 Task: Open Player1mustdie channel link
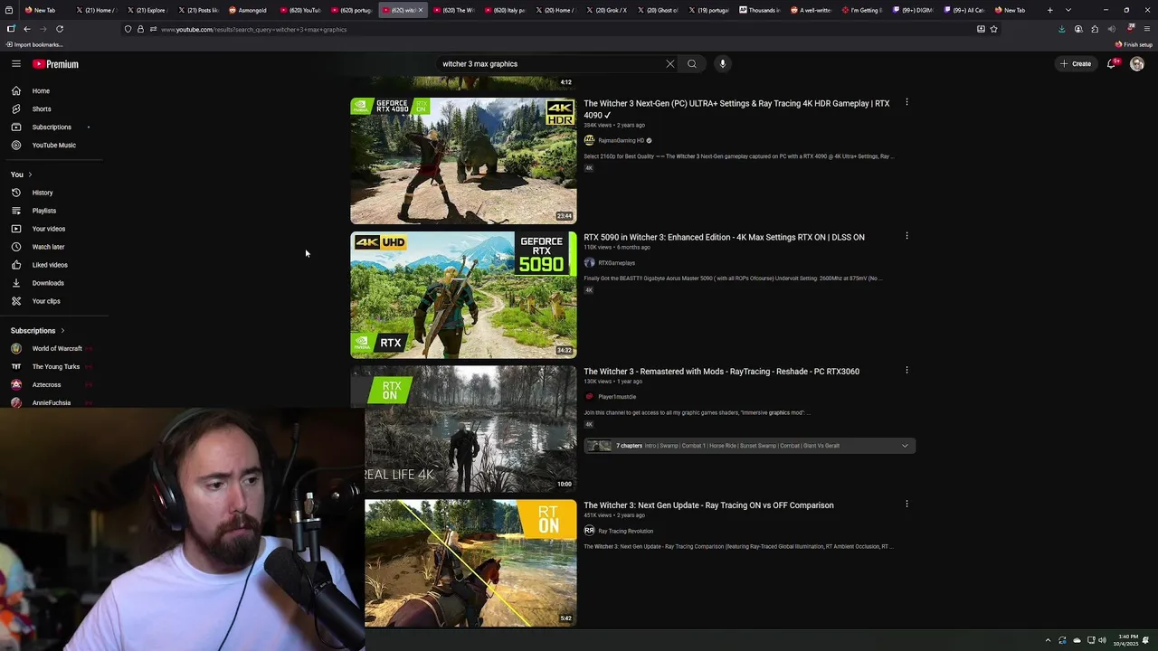(x=617, y=397)
